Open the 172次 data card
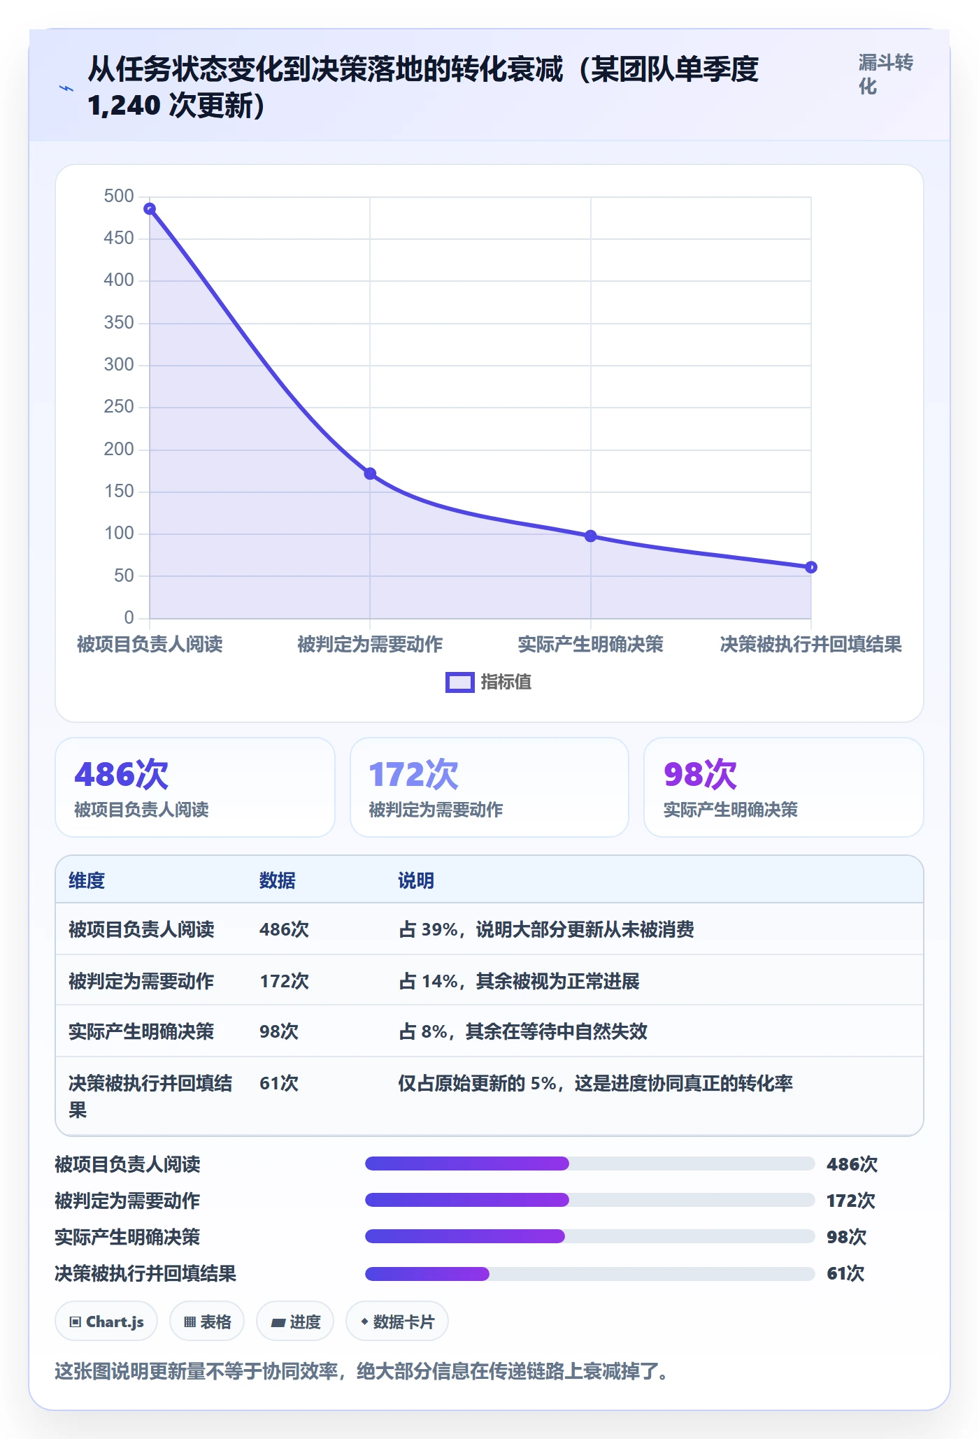979x1439 pixels. pos(489,787)
